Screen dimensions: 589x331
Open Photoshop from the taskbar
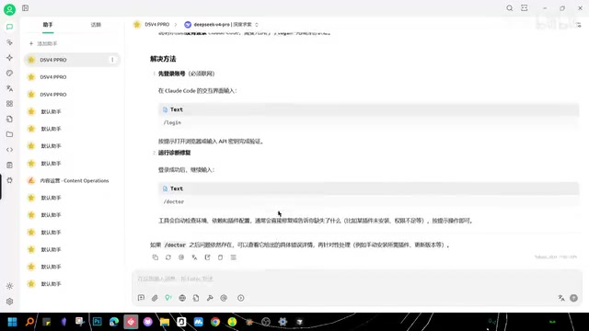pyautogui.click(x=97, y=322)
